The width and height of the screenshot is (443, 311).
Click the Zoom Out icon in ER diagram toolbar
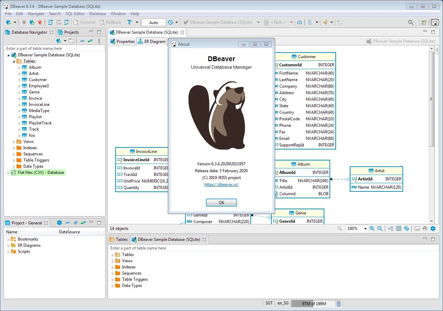[x=380, y=229]
